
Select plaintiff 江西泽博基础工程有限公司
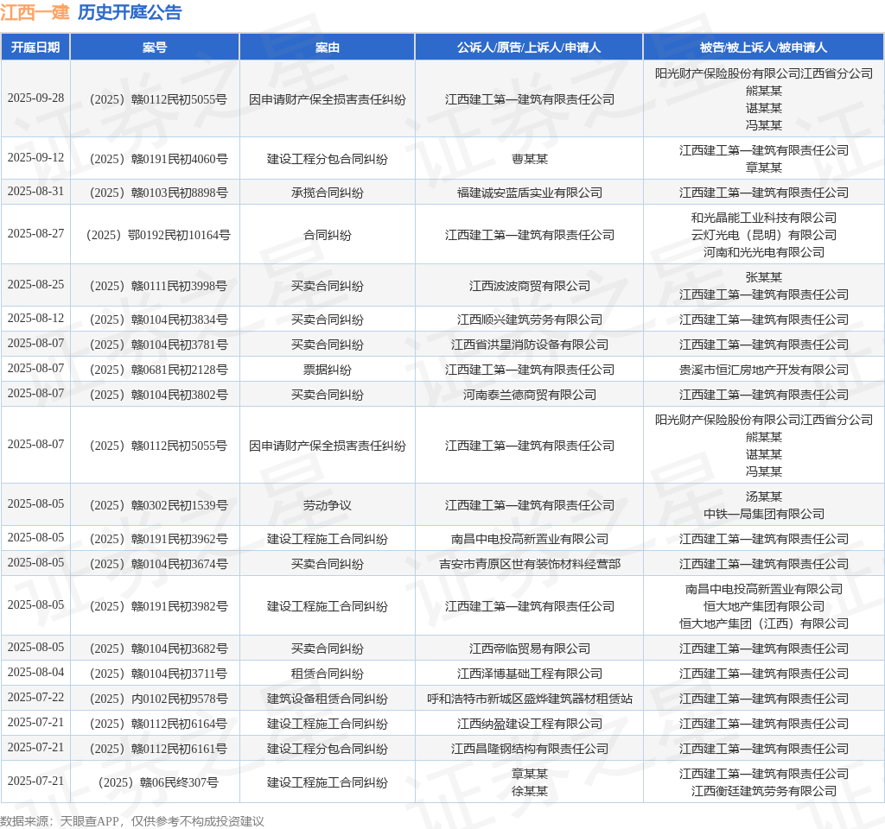tap(530, 674)
